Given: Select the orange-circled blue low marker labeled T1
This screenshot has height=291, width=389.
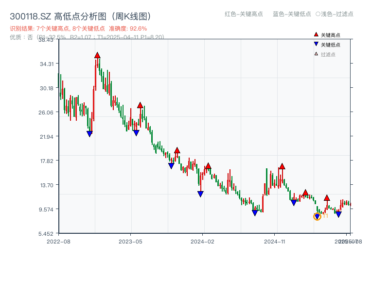Looking at the screenshot, I should tap(317, 216).
